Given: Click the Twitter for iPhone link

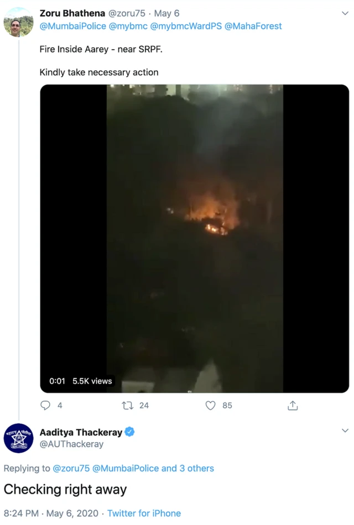Looking at the screenshot, I should tap(144, 513).
